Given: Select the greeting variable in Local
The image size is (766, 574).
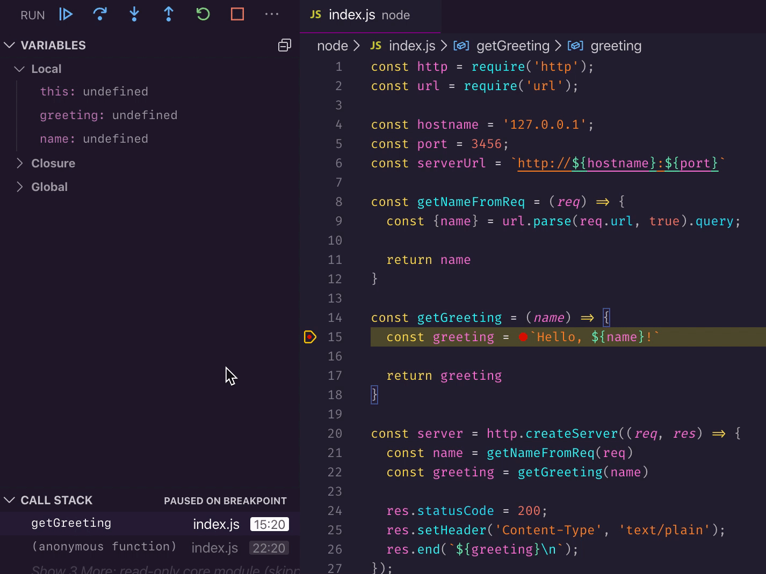Looking at the screenshot, I should click(108, 115).
